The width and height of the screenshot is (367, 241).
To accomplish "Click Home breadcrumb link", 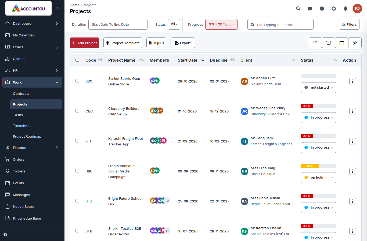I will coord(74,5).
